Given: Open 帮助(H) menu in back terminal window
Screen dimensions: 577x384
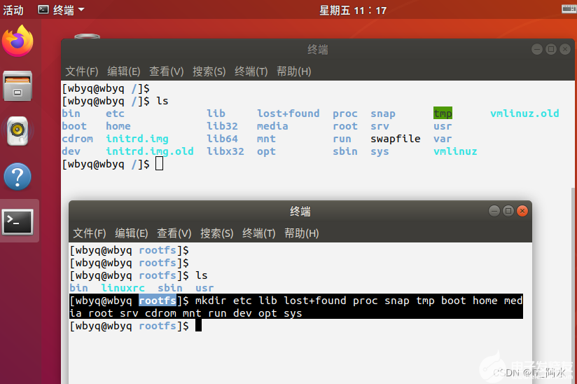Looking at the screenshot, I should [293, 71].
